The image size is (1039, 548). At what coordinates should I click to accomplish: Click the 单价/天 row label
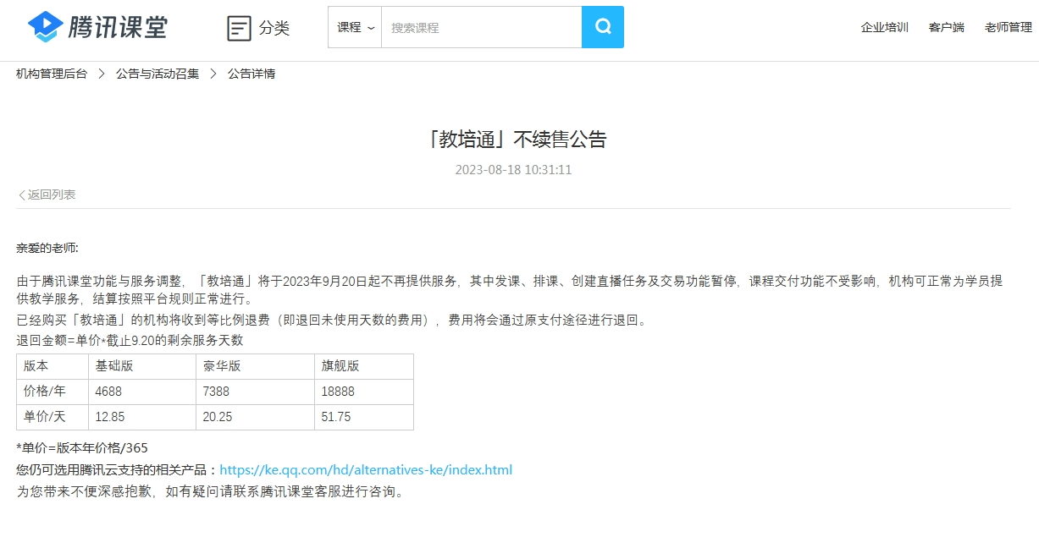[53, 417]
